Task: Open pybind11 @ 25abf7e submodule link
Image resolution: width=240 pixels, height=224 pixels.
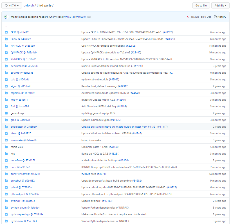Action: 23,201
